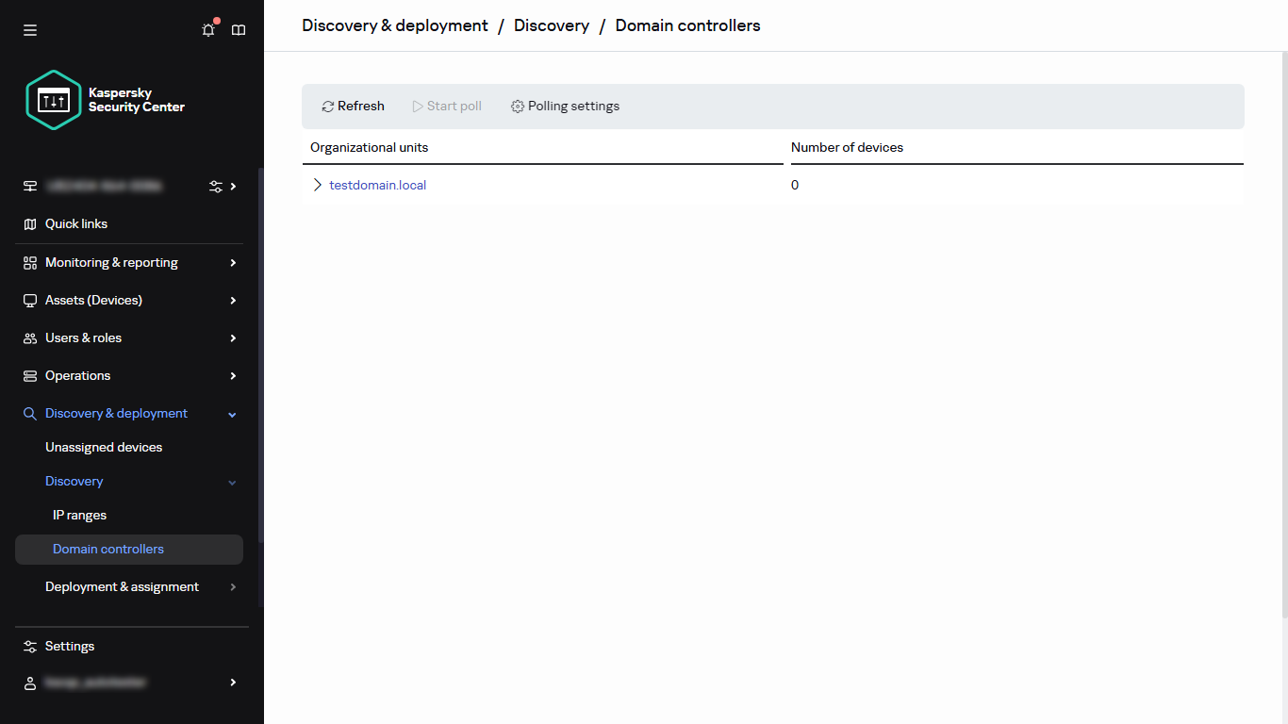Expand the Operations sidebar section
Image resolution: width=1288 pixels, height=724 pixels.
[x=232, y=375]
